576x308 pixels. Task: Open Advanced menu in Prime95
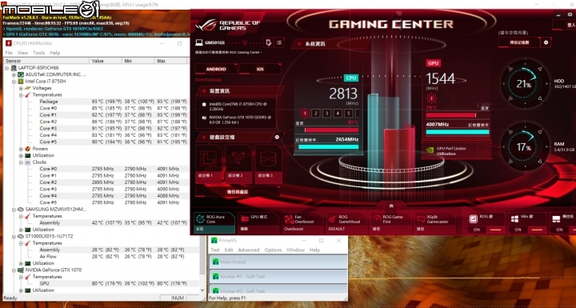[249, 250]
